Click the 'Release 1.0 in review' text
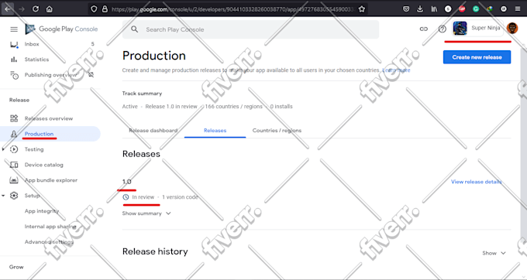The width and height of the screenshot is (527, 280). click(171, 106)
